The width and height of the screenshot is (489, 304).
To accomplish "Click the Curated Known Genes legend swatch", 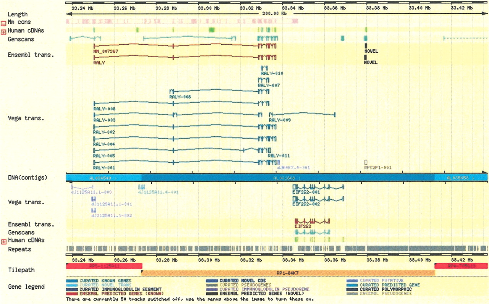I will 72,281.
